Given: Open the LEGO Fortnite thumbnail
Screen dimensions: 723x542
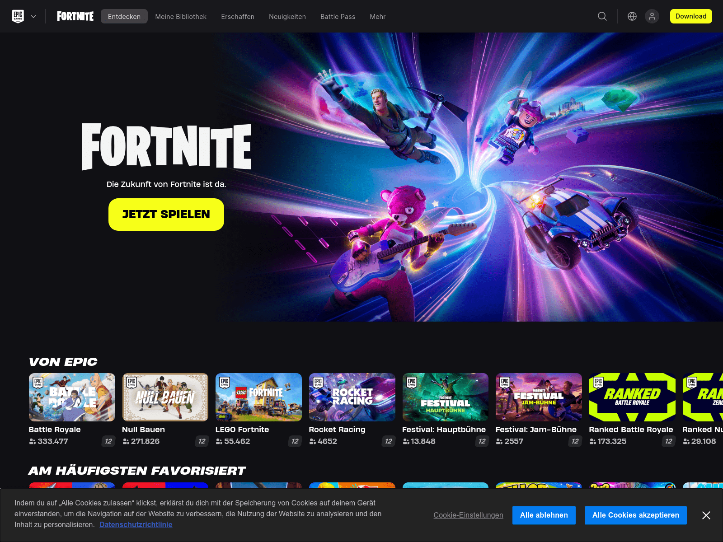Looking at the screenshot, I should pyautogui.click(x=258, y=397).
